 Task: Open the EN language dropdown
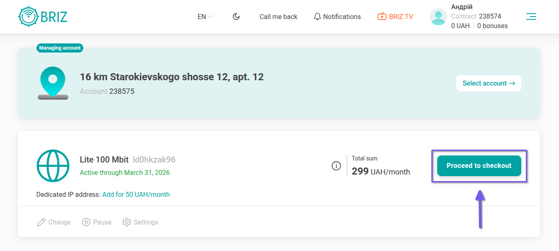click(205, 17)
